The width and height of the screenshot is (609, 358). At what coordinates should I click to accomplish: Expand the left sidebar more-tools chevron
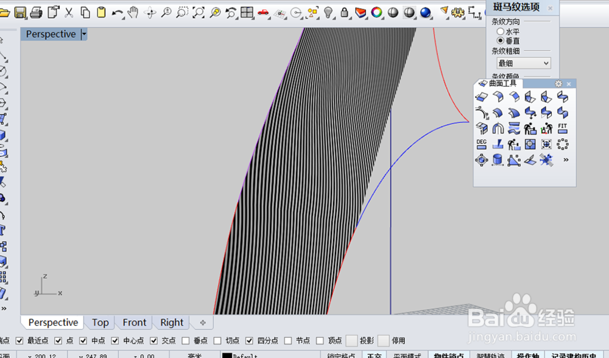pos(4,309)
